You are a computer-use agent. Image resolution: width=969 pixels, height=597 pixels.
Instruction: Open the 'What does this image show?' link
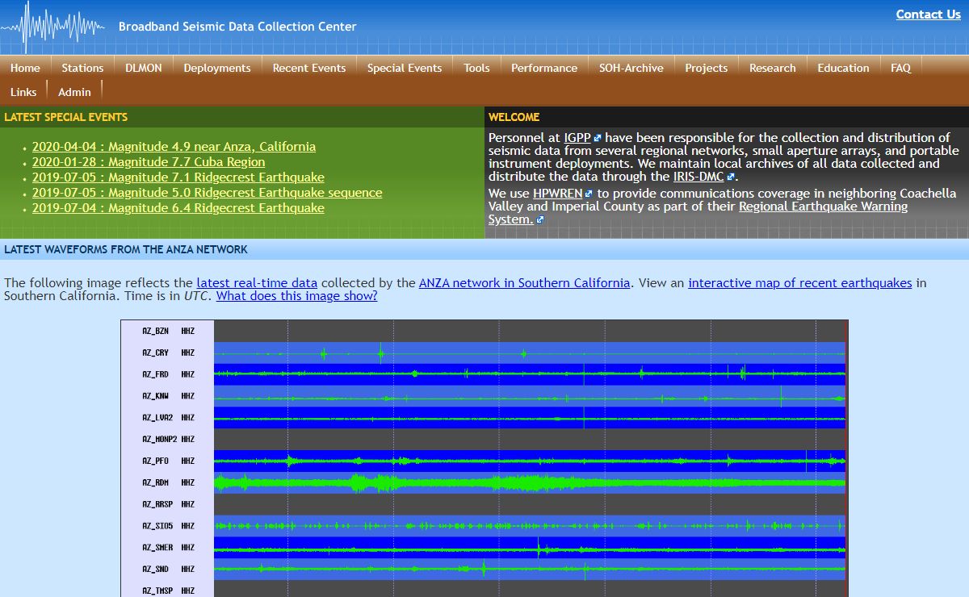pyautogui.click(x=296, y=296)
